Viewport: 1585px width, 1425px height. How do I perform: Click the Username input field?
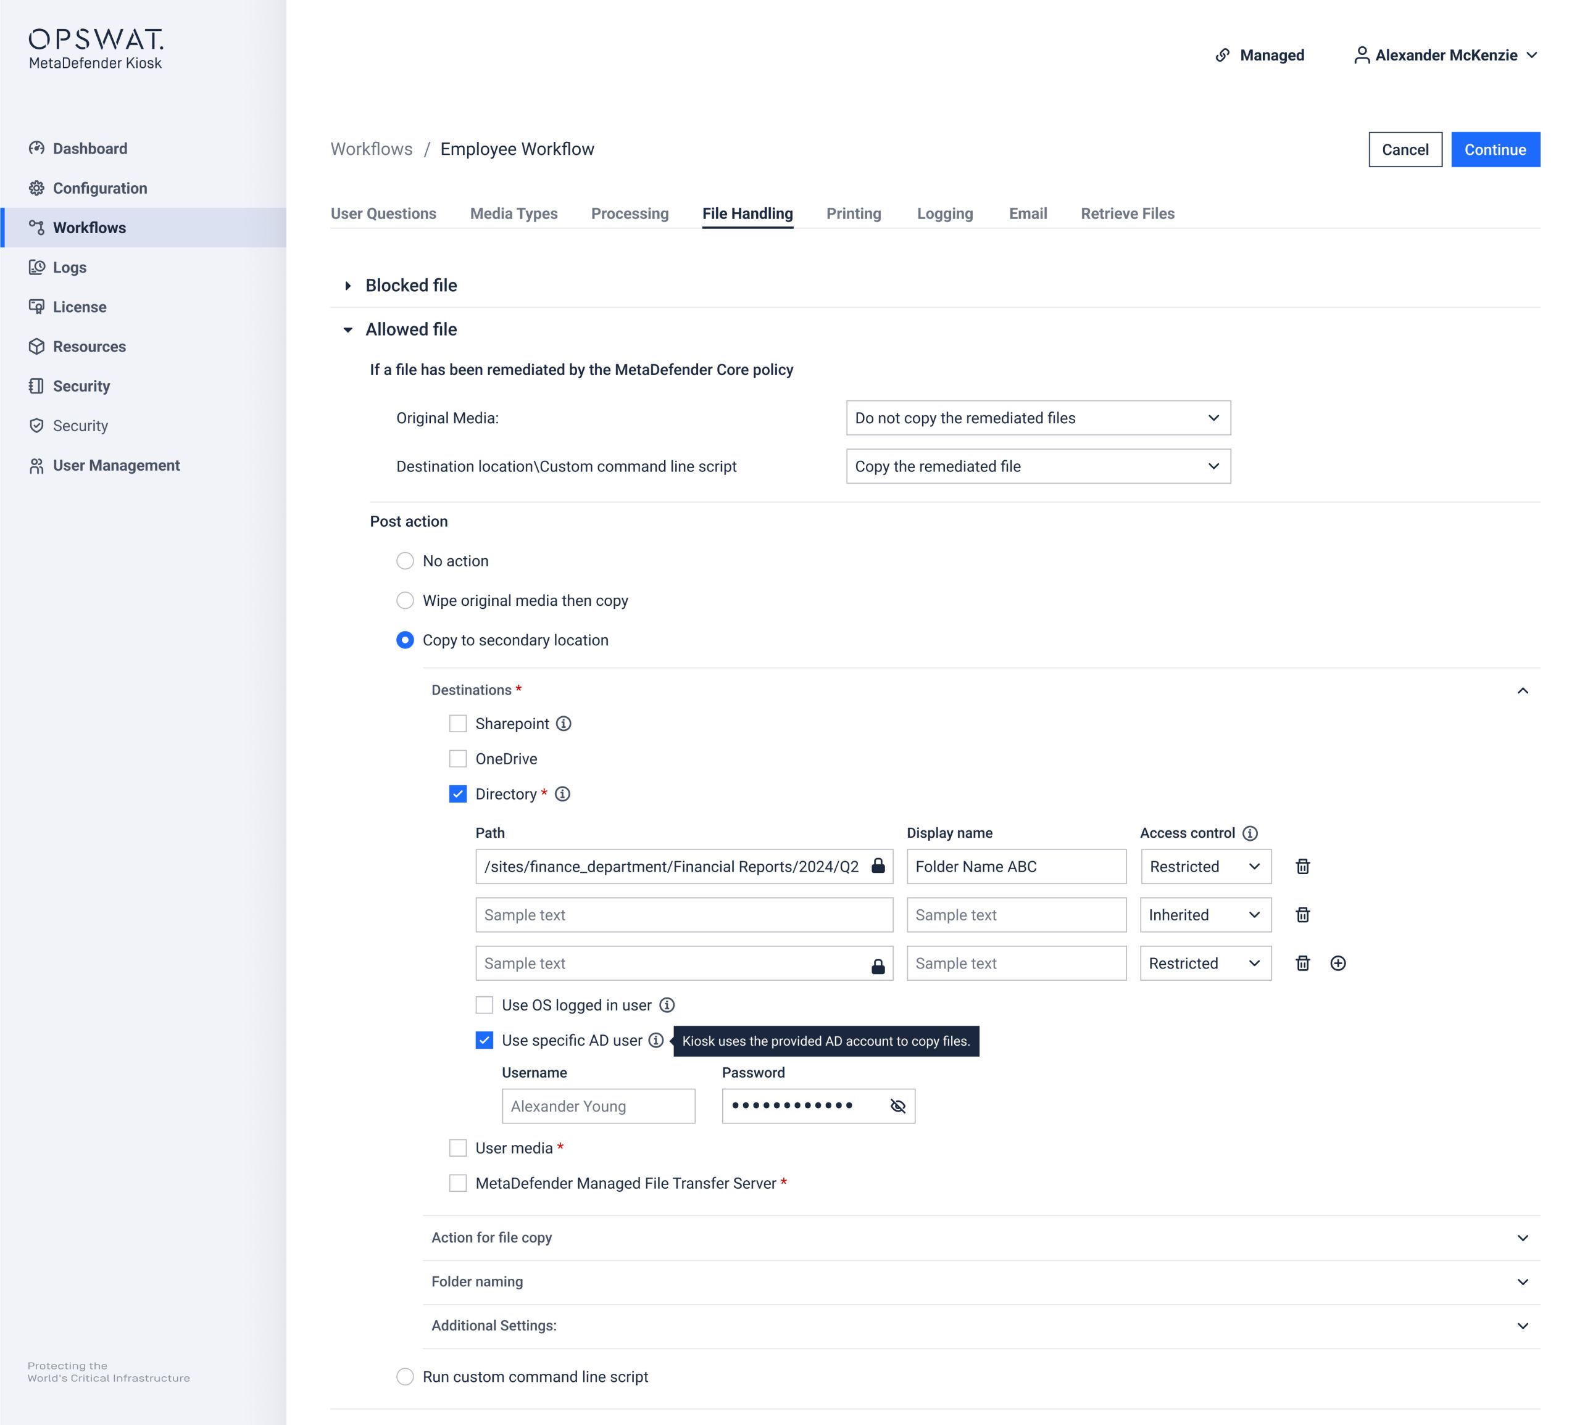click(598, 1106)
